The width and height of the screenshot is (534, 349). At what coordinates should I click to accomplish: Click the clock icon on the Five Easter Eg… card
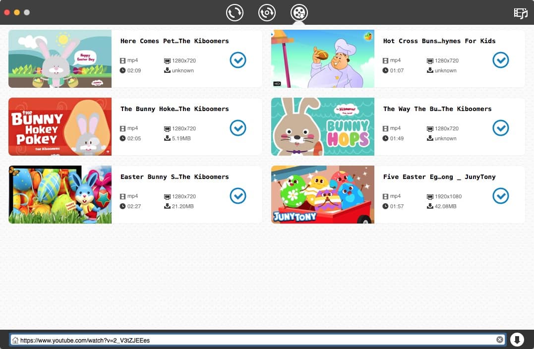pyautogui.click(x=385, y=206)
